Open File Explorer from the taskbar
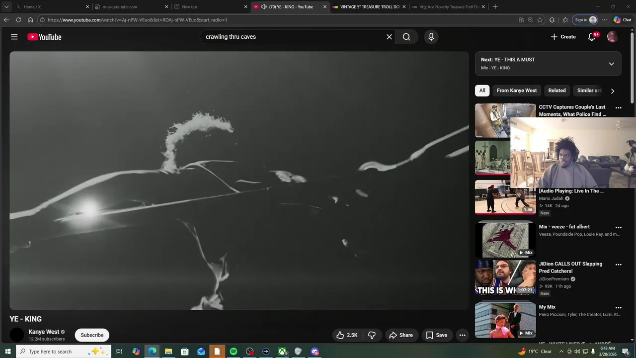The image size is (636, 358). point(168,352)
